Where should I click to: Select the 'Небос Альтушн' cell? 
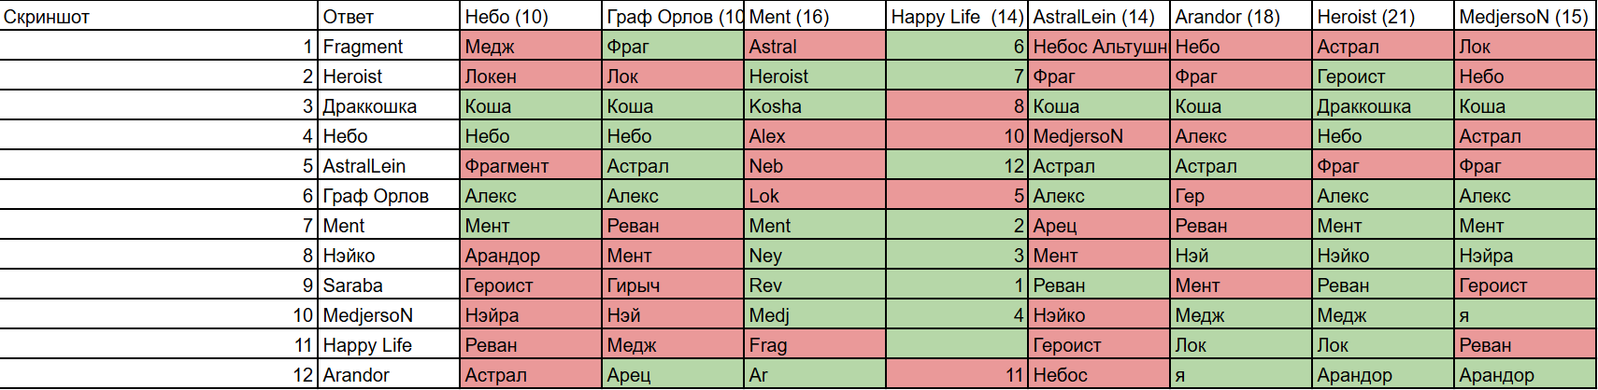[1099, 46]
